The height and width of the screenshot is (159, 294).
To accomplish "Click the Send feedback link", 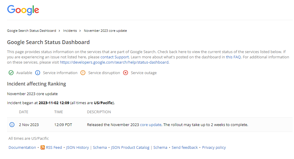I will click(185, 147).
